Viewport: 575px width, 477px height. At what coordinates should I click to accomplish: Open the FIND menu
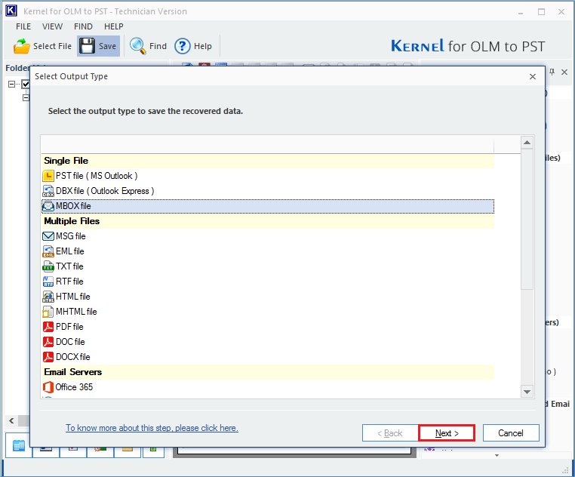(83, 26)
